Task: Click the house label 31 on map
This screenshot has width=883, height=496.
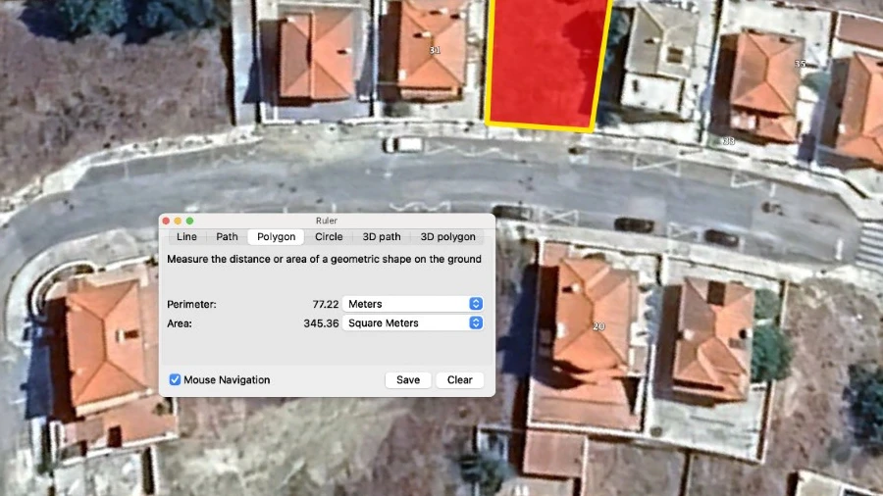Action: pos(435,50)
